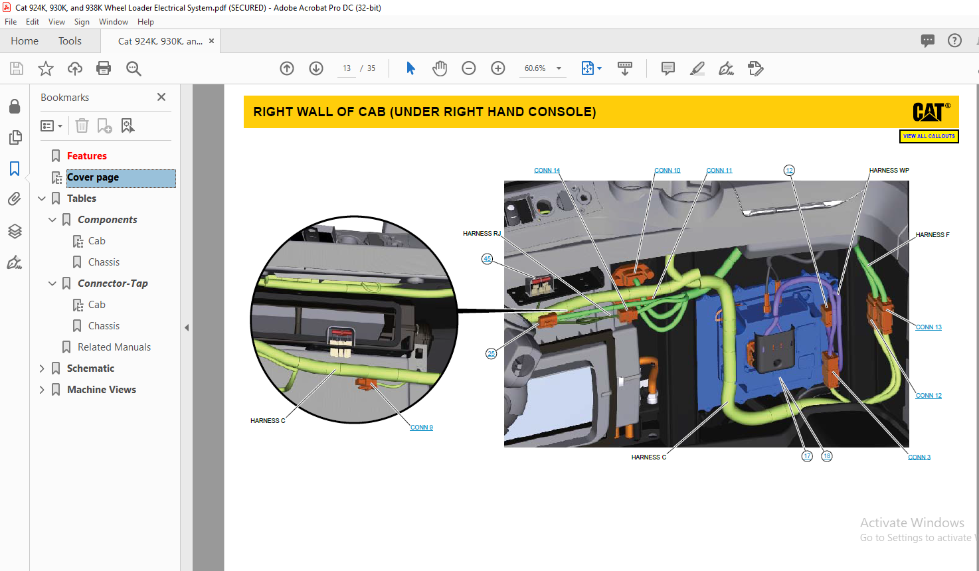Collapse the Tables bookmark
The image size is (979, 571).
pyautogui.click(x=42, y=199)
